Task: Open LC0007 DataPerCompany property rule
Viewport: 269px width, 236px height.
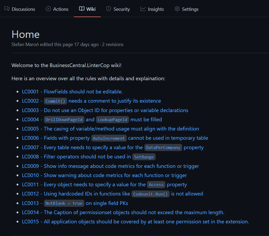Action: tap(113, 148)
